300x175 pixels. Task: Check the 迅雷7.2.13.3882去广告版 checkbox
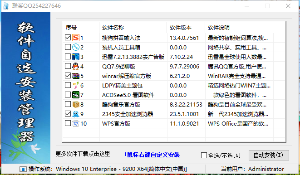pyautogui.click(x=68, y=57)
